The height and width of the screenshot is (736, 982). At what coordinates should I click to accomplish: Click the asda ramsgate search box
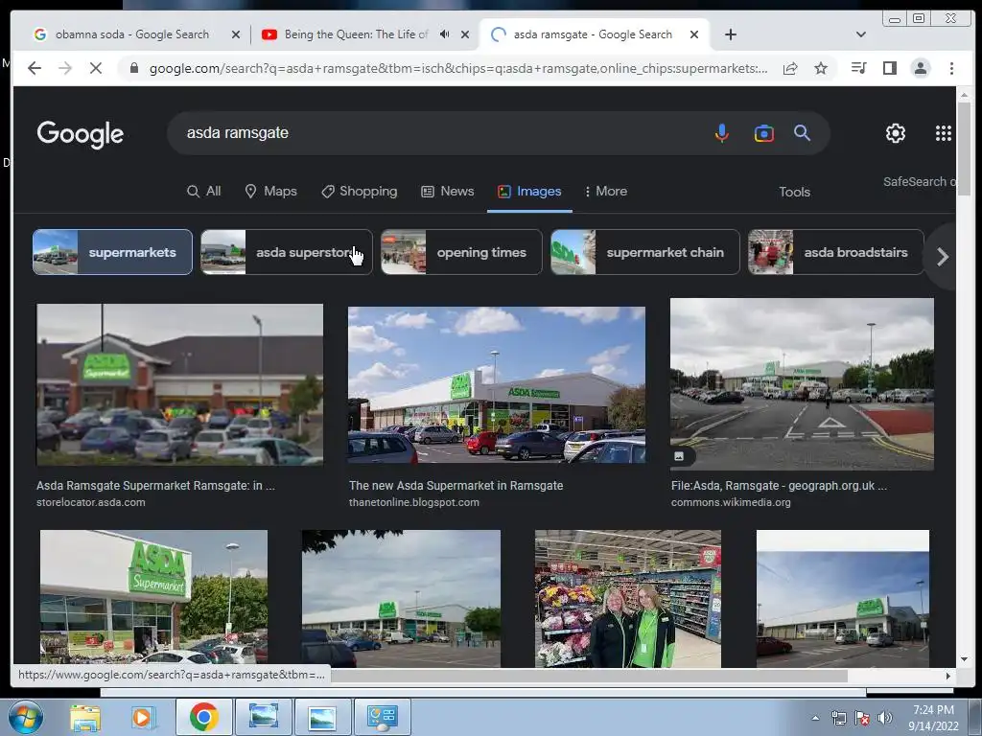pos(438,132)
